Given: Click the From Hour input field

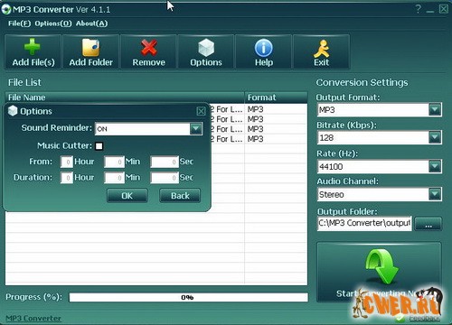Looking at the screenshot, I should coord(67,162).
